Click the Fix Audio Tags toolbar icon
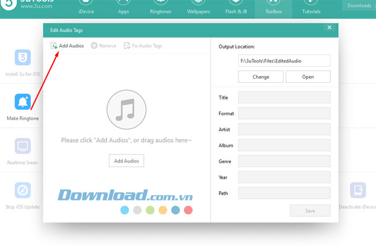 (127, 46)
